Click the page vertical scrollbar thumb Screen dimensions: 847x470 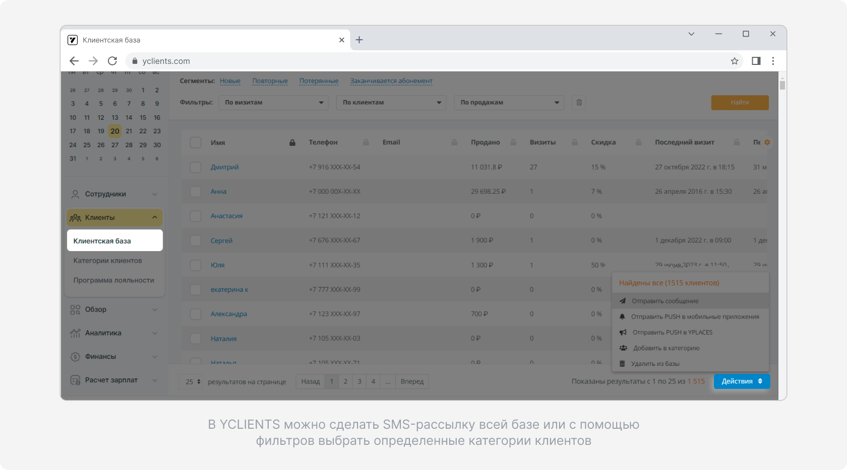[x=782, y=85]
